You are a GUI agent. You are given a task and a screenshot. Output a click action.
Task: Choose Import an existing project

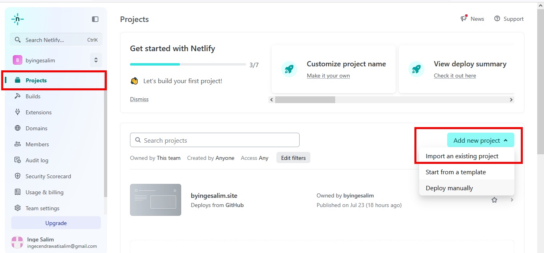click(x=462, y=156)
